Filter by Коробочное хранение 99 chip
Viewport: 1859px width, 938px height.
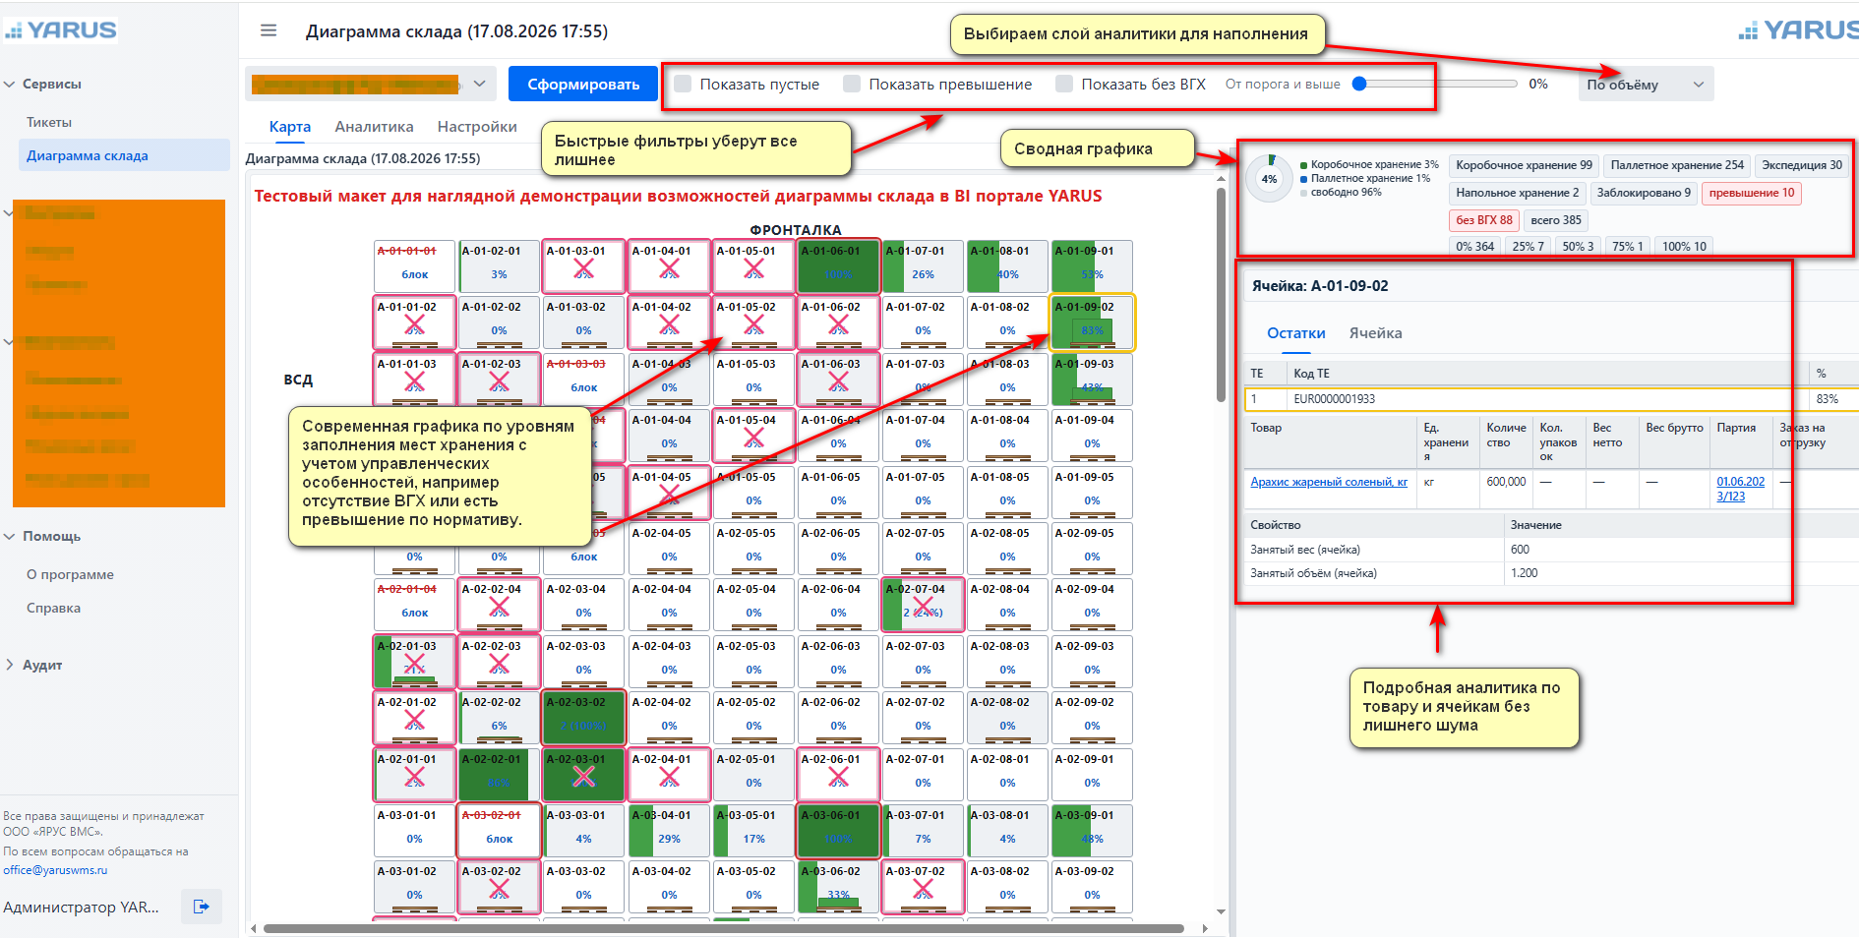coord(1524,165)
